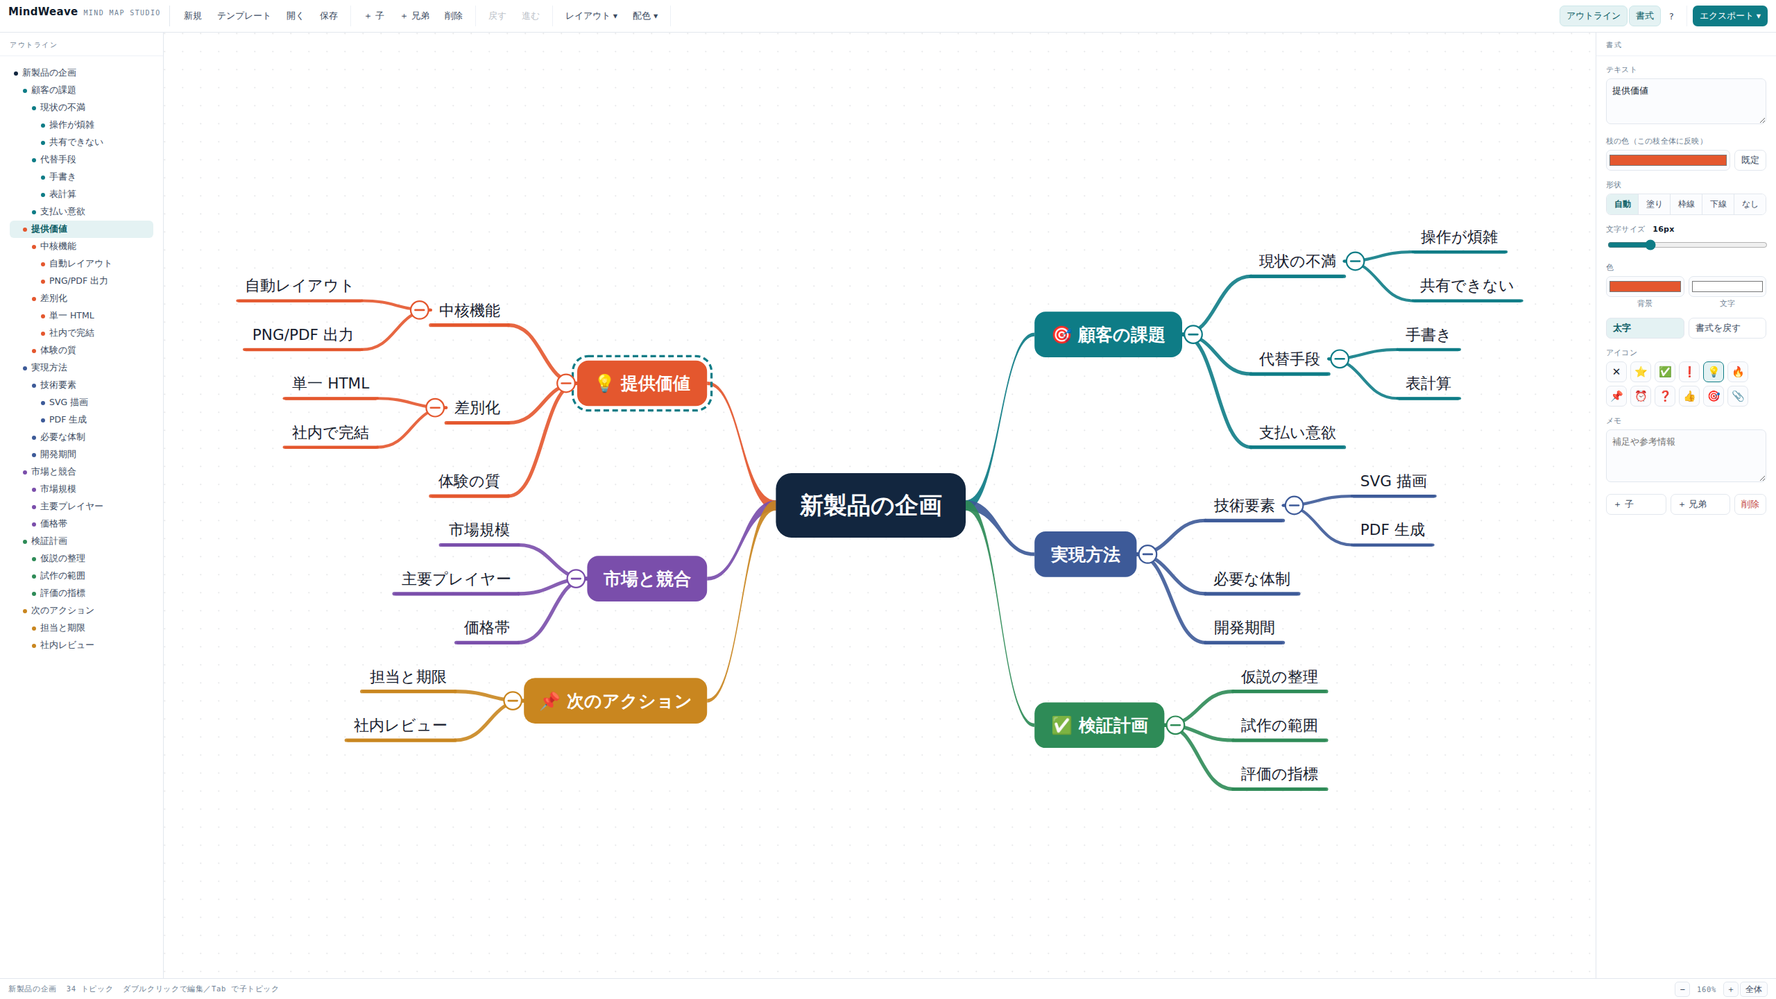Viewport: 1776px width, 999px height.
Task: Zoom in with the plus button
Action: [x=1731, y=989]
